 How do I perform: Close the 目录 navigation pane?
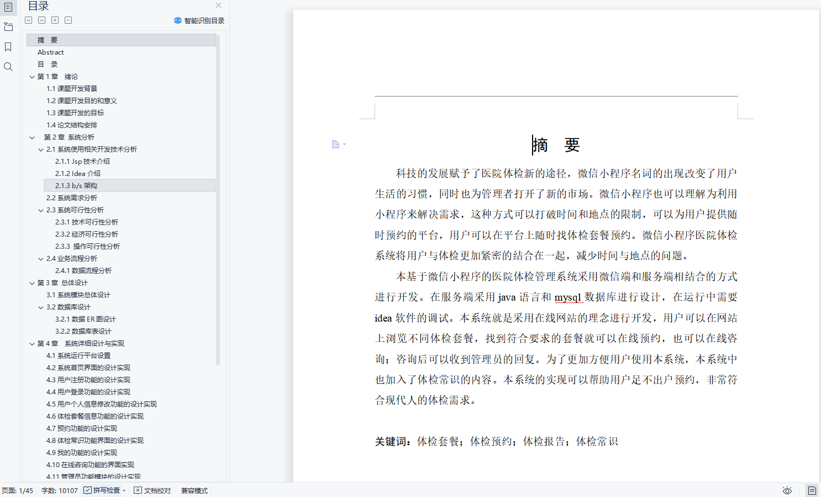click(219, 6)
